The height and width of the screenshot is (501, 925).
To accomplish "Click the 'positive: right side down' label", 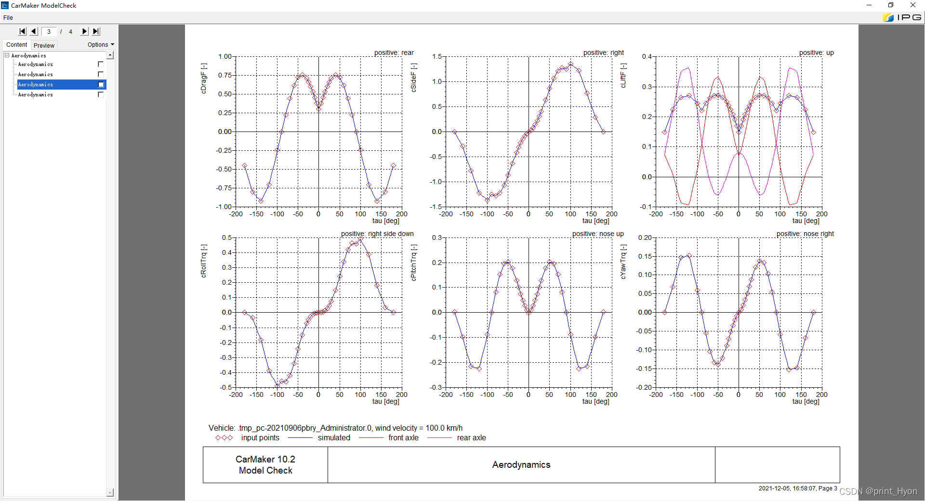I will [377, 234].
